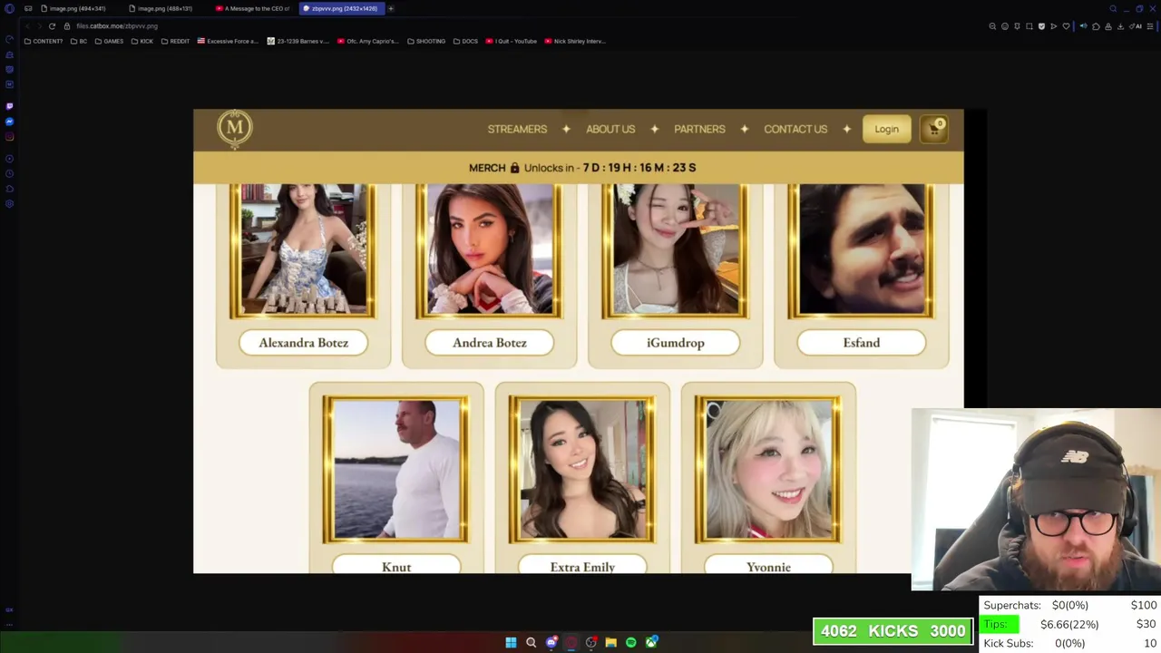Open the iGumdrop name button
Screen dimensions: 1161x653
(675, 343)
